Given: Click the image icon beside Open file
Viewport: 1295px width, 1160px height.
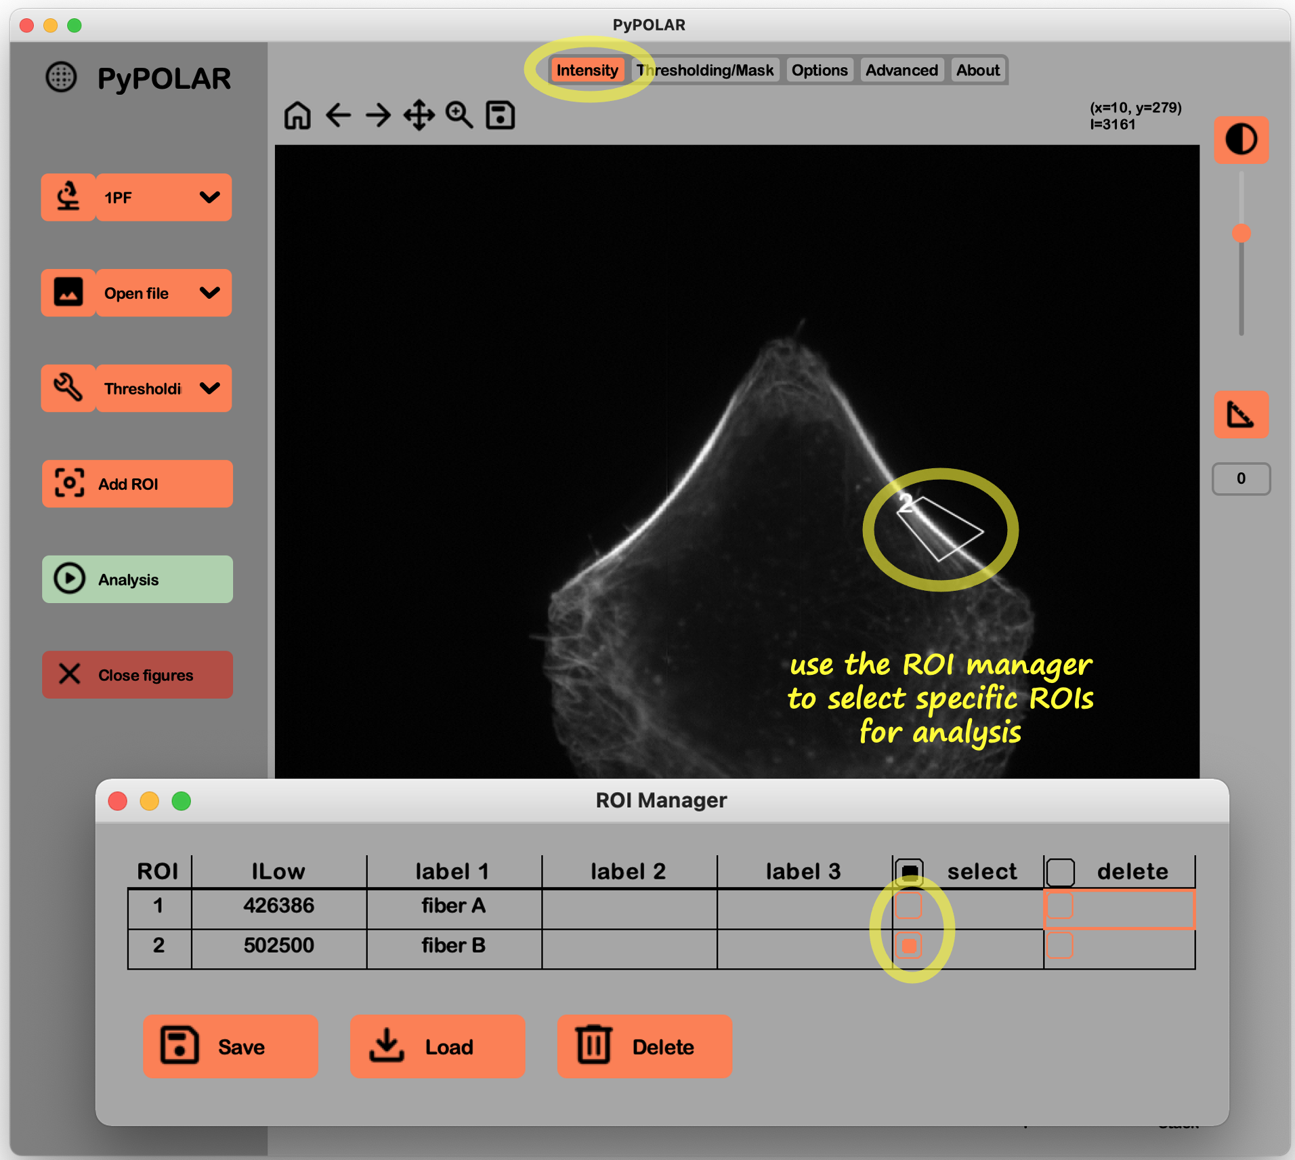Looking at the screenshot, I should (x=68, y=293).
